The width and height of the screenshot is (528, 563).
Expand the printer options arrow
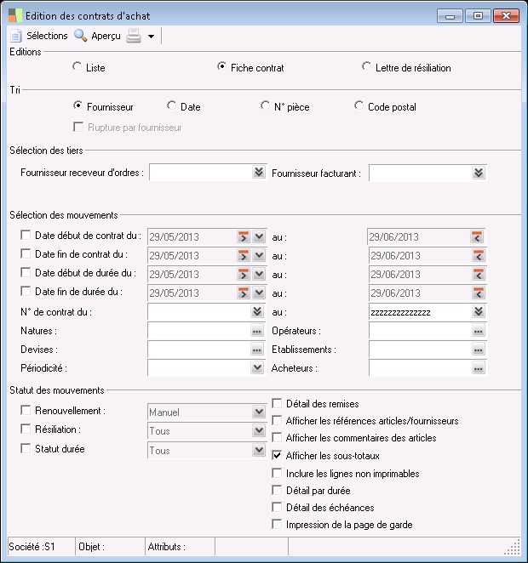(151, 37)
